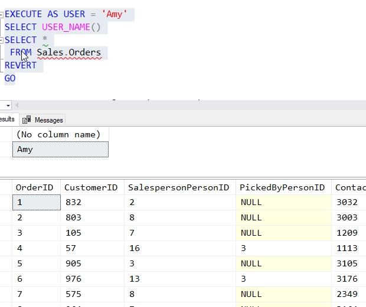Open the zoom level dropdown arrow
Viewport: 366px width, 307px height.
(8, 105)
